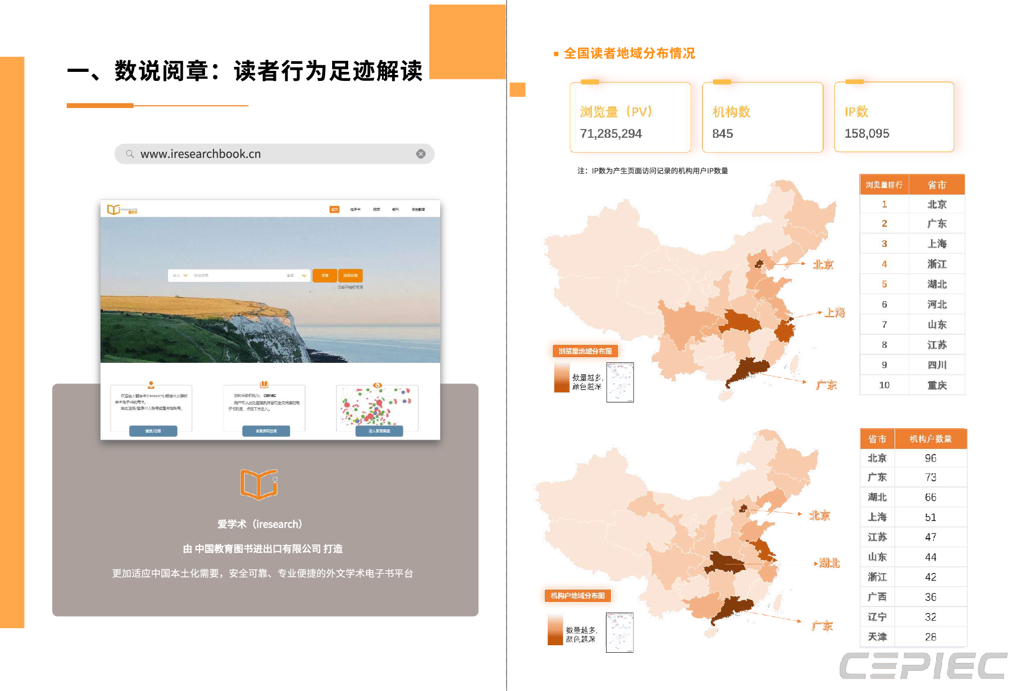Click the full-text search input field on website
The height and width of the screenshot is (691, 1011).
[x=236, y=275]
